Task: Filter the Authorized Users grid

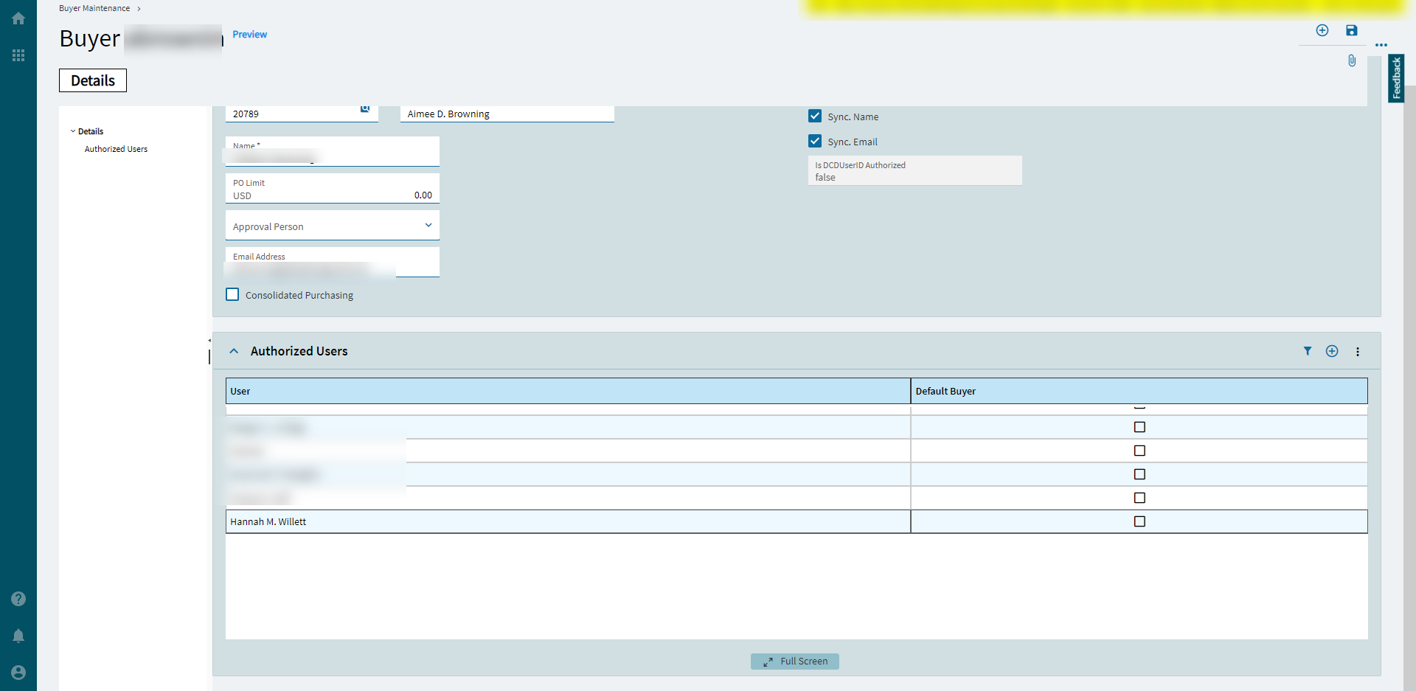Action: click(1308, 351)
